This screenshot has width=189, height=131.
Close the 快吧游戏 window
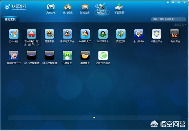[185, 2]
